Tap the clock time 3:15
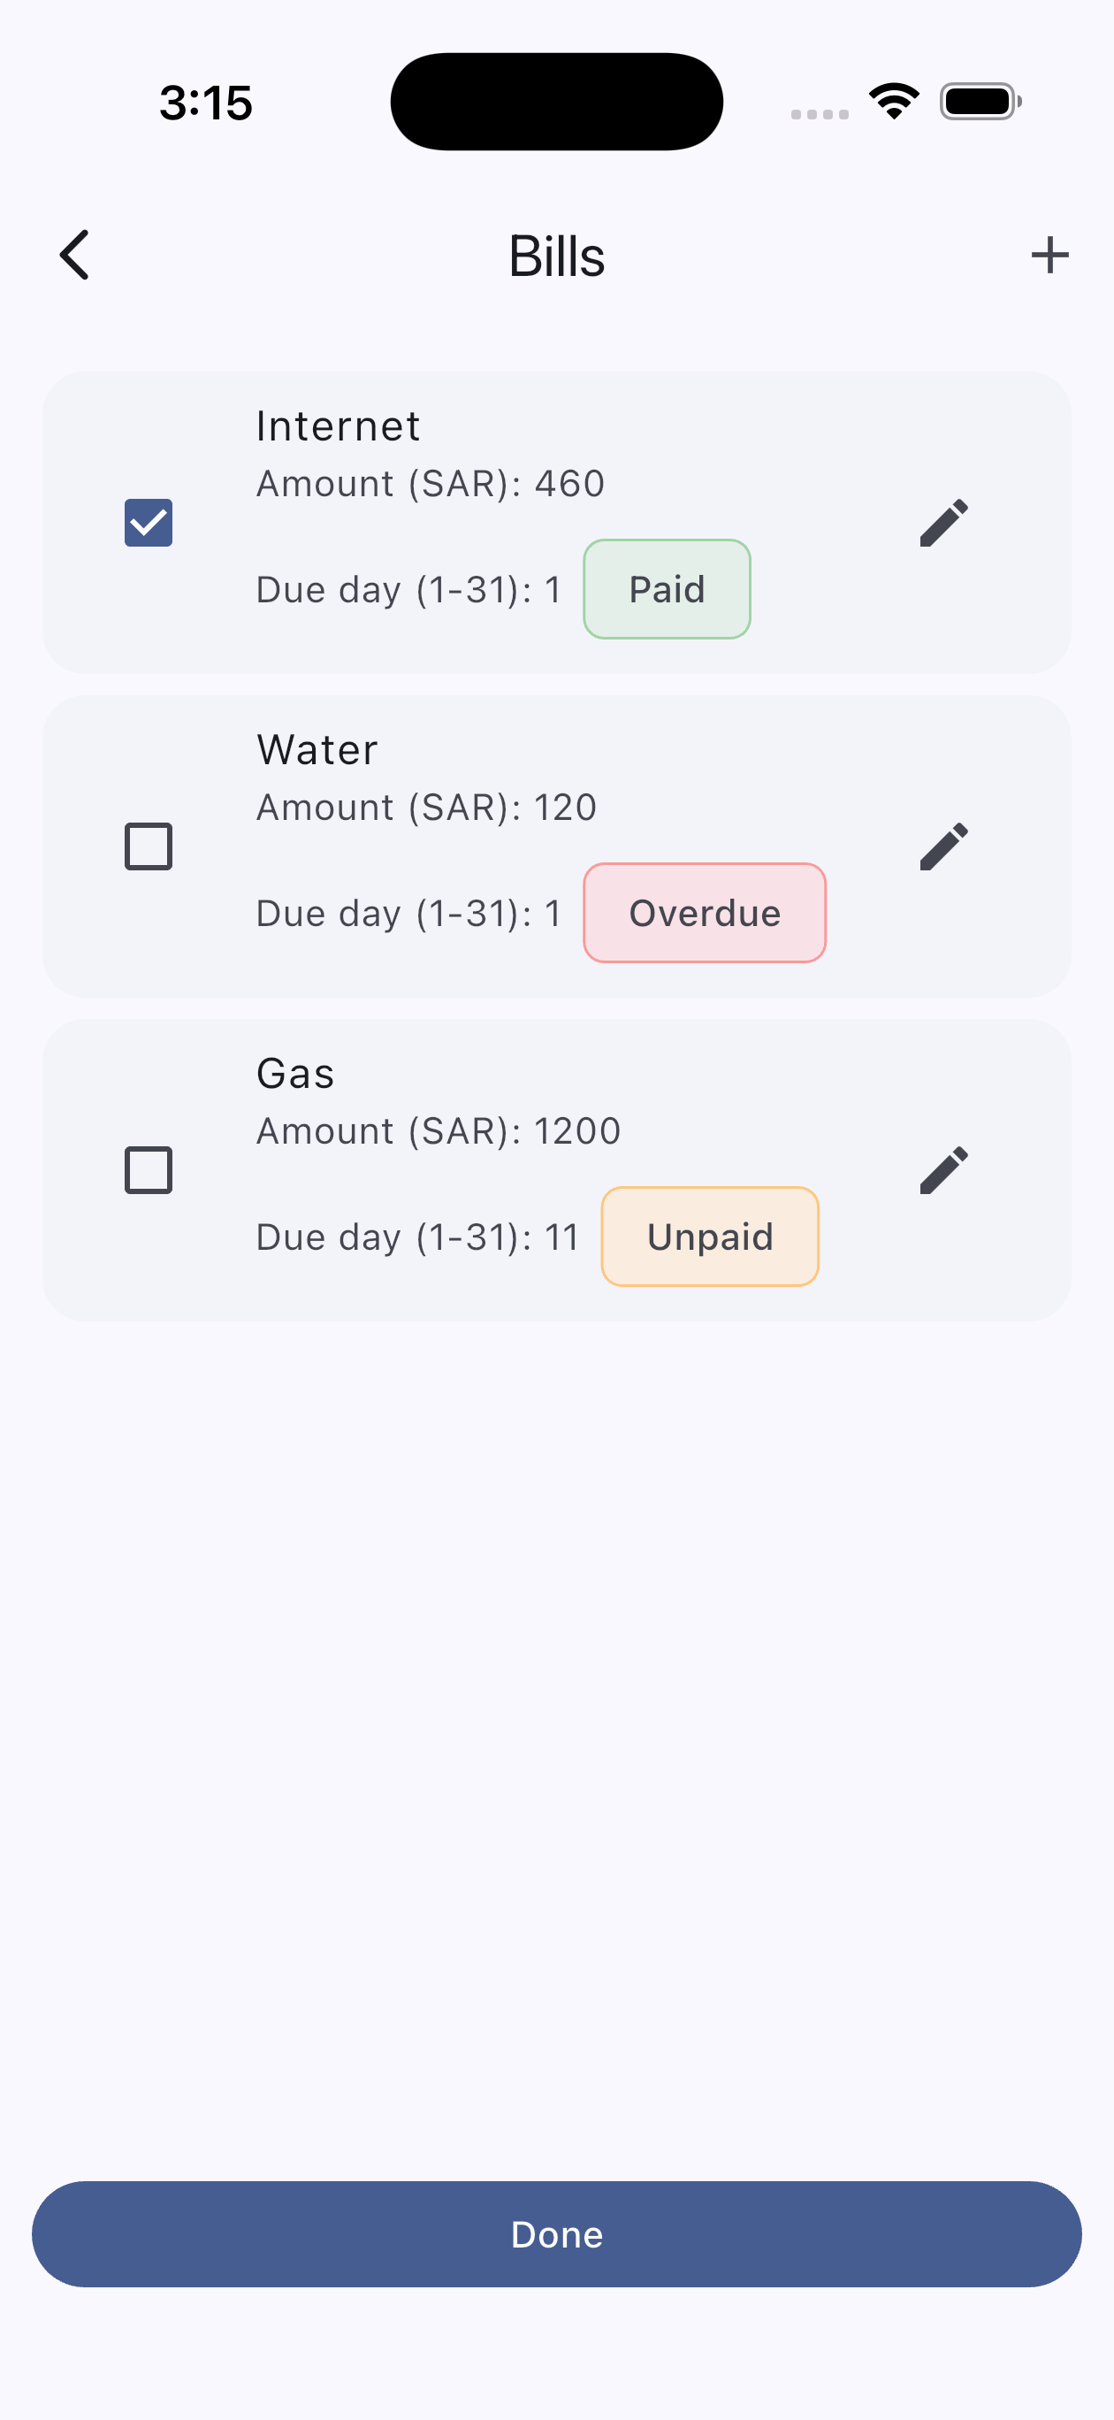Image resolution: width=1114 pixels, height=2420 pixels. (207, 103)
